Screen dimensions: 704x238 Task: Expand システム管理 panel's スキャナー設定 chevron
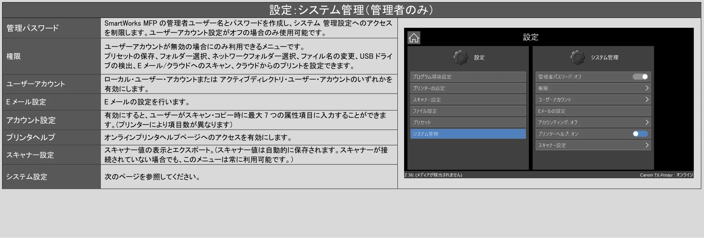coord(647,145)
